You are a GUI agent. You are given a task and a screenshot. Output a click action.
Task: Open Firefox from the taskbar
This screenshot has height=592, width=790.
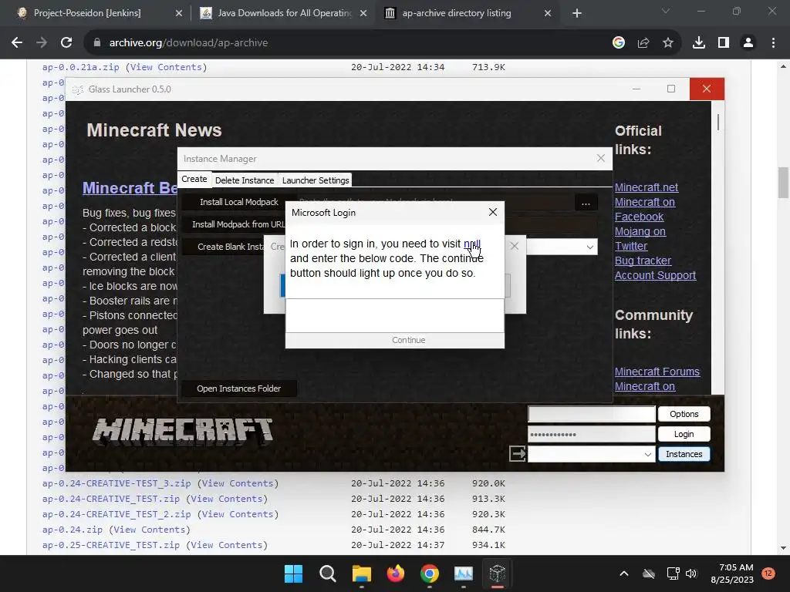tap(396, 573)
